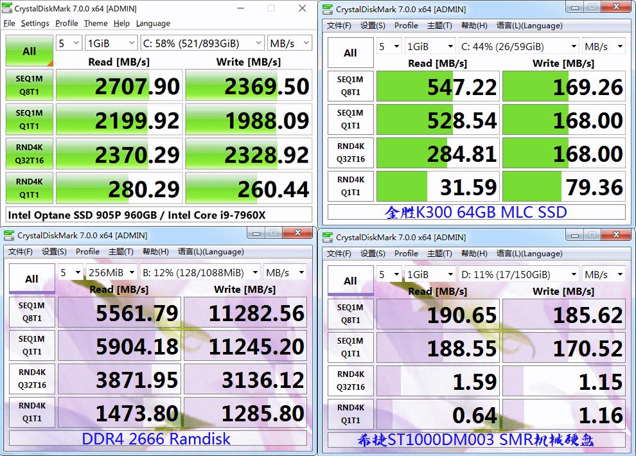
Task: Click 79.36 write result in K300 window
Action: pyautogui.click(x=564, y=186)
